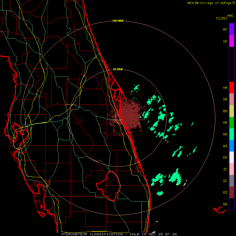This screenshot has width=236, height=236.
Task: Click the UK legend label
Action: [225, 41]
